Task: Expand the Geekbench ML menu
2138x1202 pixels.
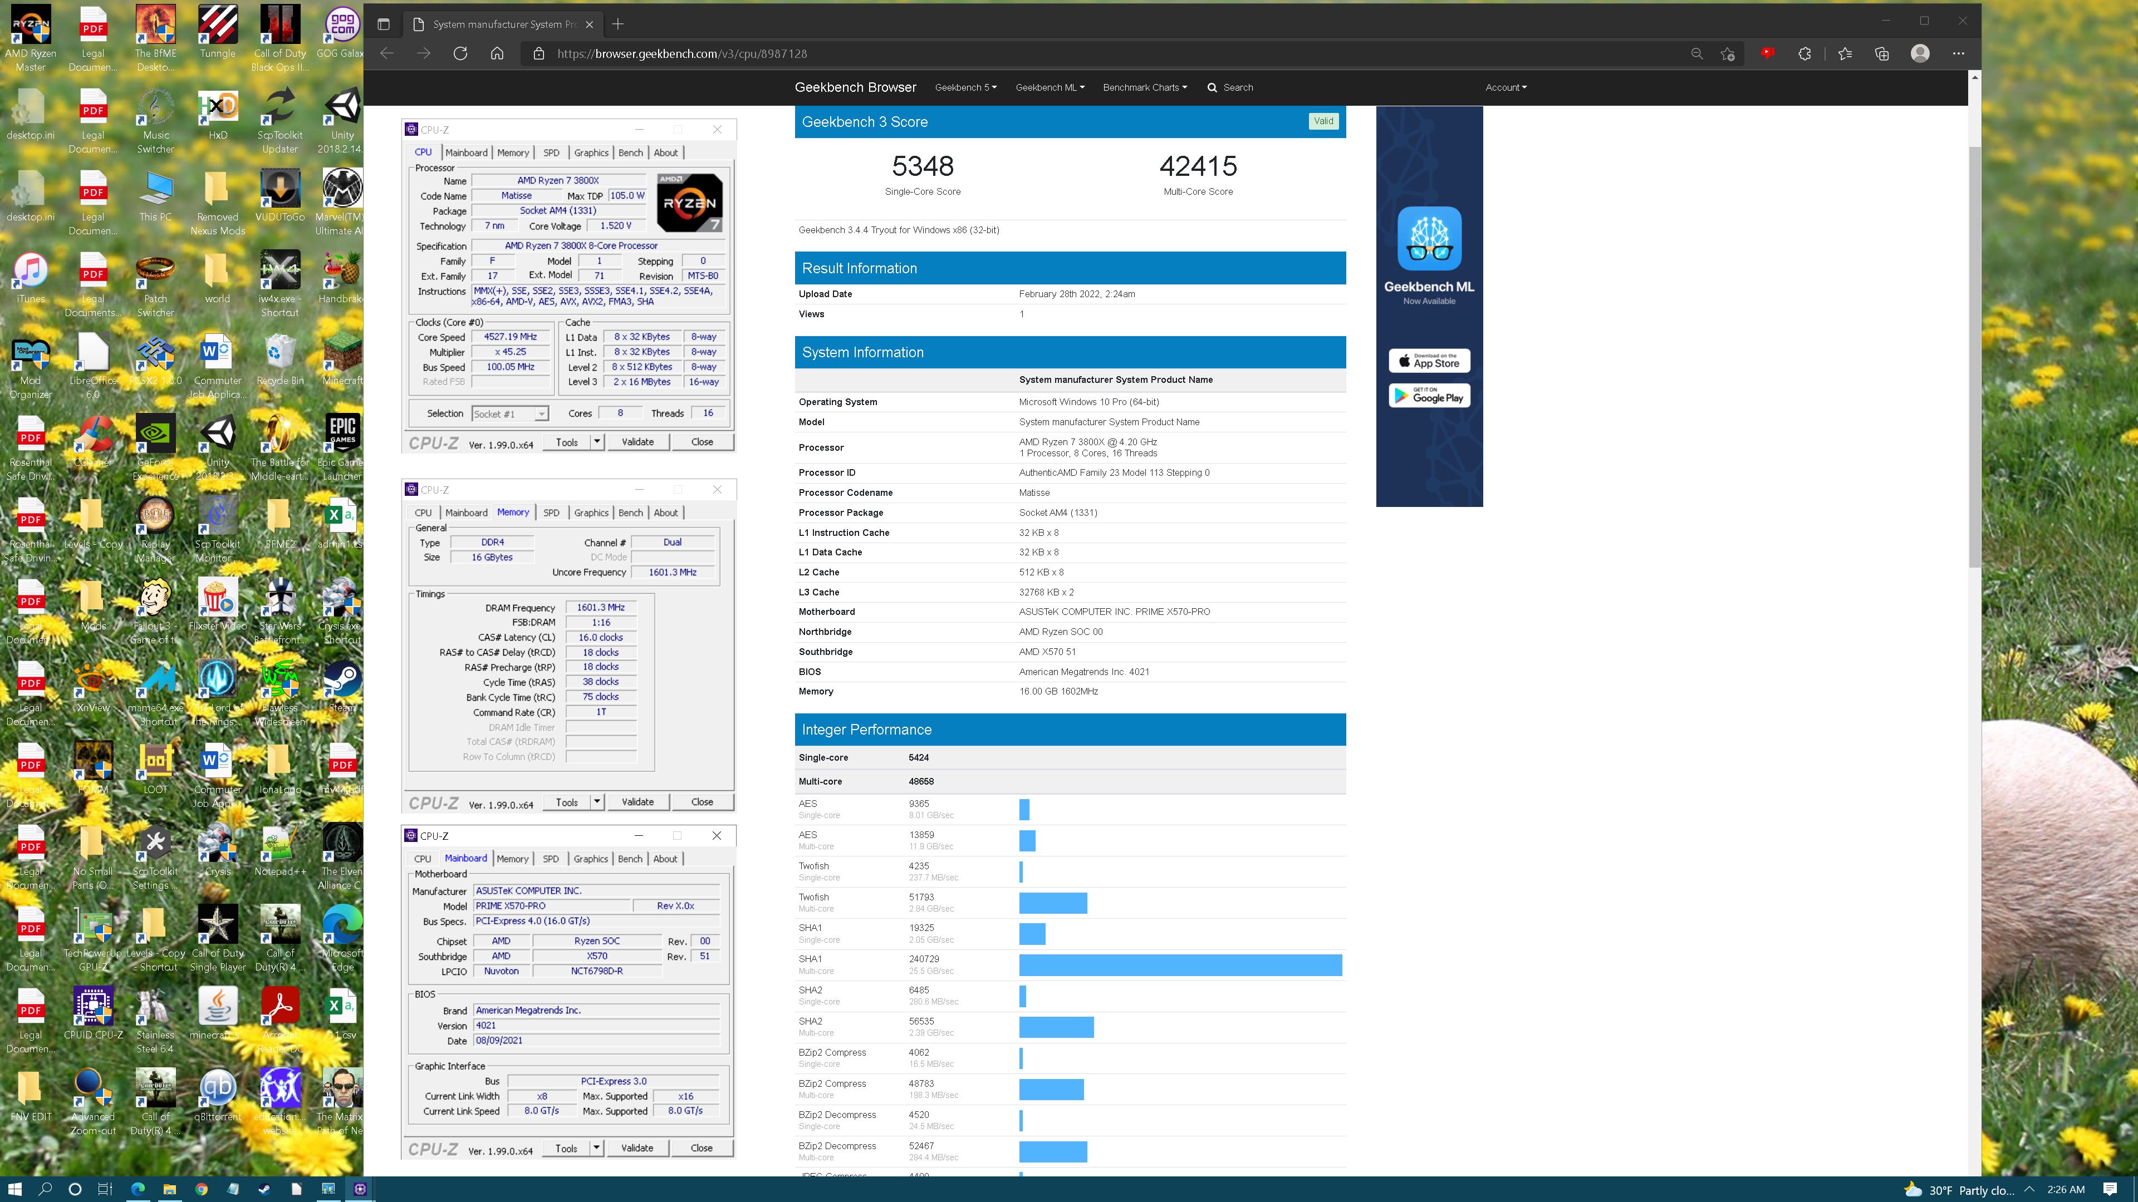Action: click(x=1050, y=87)
